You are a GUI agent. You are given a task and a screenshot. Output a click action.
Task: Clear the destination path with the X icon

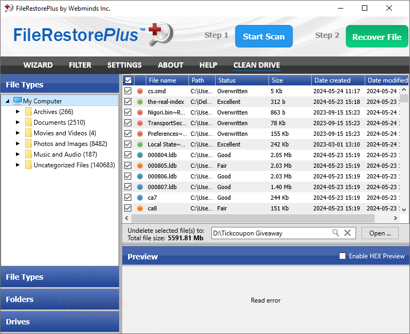tap(348, 232)
